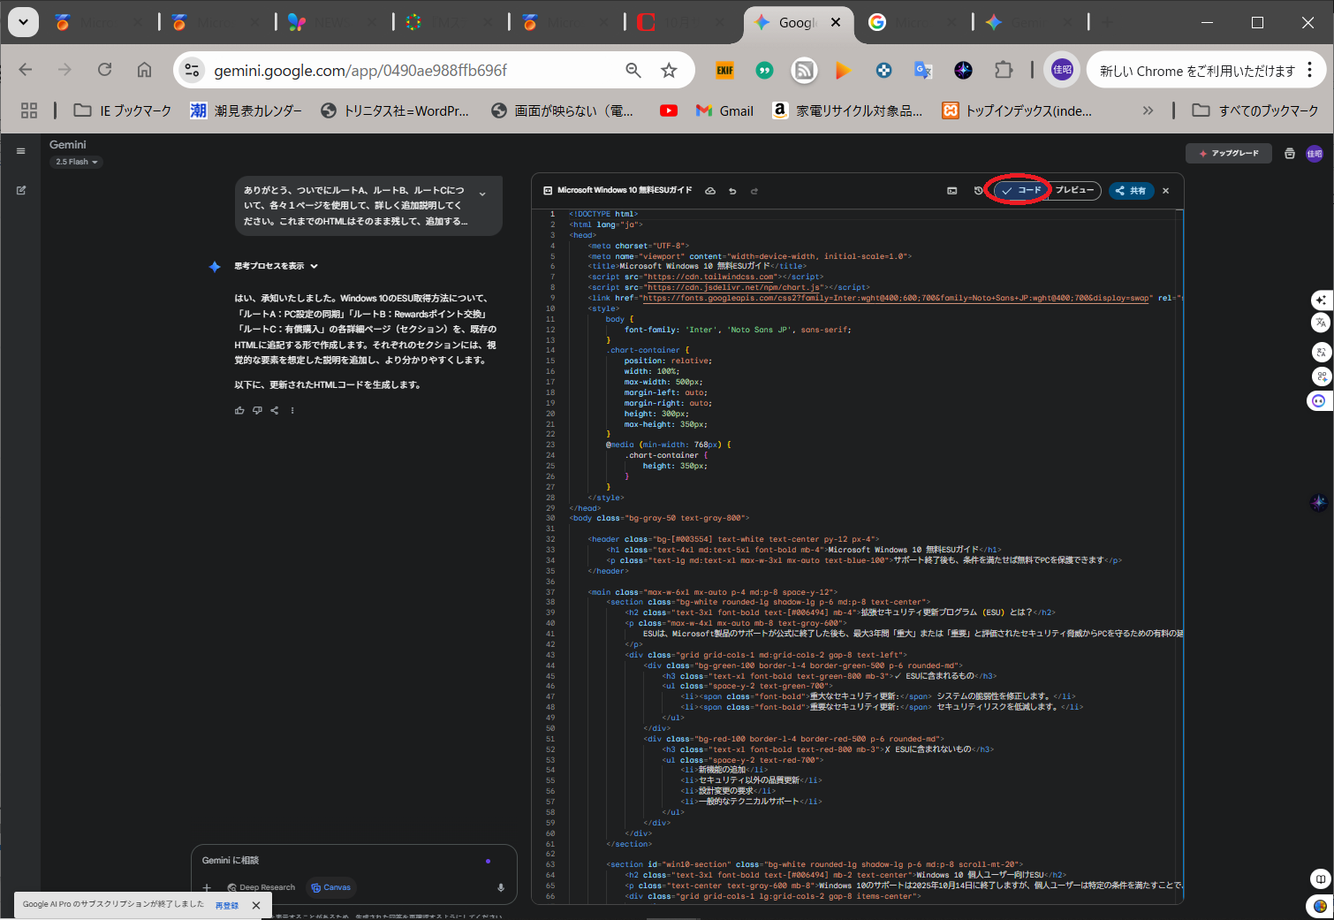Click the 再登録 re-subscribe link
1334x920 pixels.
[x=227, y=906]
